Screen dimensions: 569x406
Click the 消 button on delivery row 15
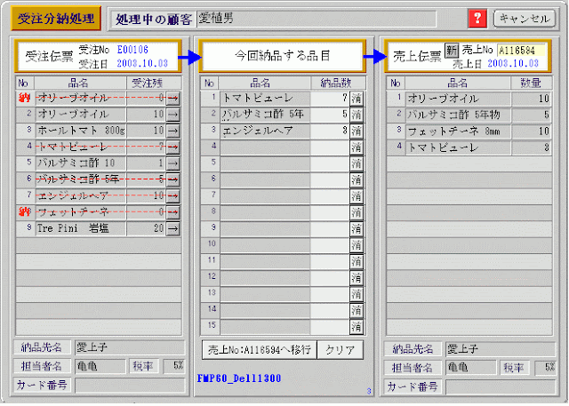[x=357, y=327]
